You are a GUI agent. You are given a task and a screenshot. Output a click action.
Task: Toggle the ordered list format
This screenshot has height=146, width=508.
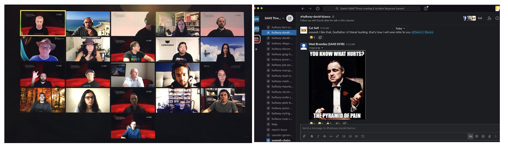click(344, 136)
